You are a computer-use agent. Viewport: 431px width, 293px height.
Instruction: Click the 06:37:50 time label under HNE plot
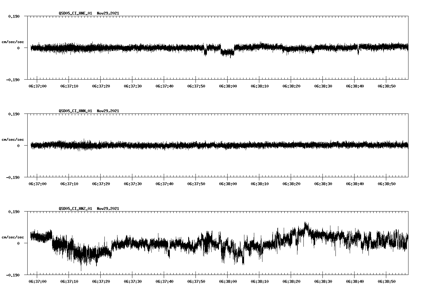(x=196, y=86)
